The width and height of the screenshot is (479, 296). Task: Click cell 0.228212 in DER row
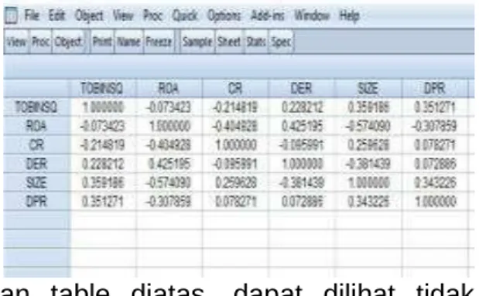102,164
